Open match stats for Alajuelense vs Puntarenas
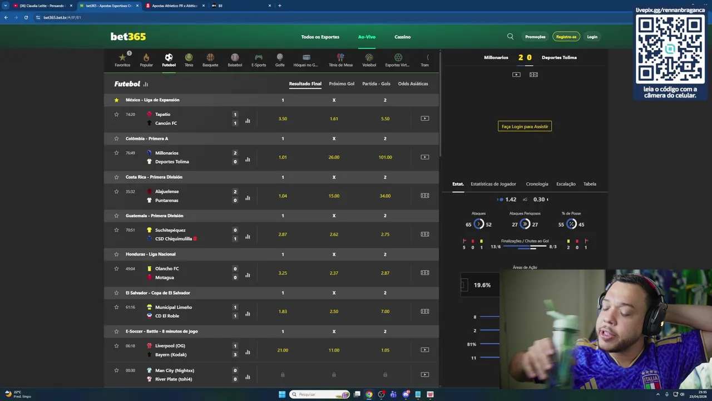712x401 pixels. pos(248,198)
